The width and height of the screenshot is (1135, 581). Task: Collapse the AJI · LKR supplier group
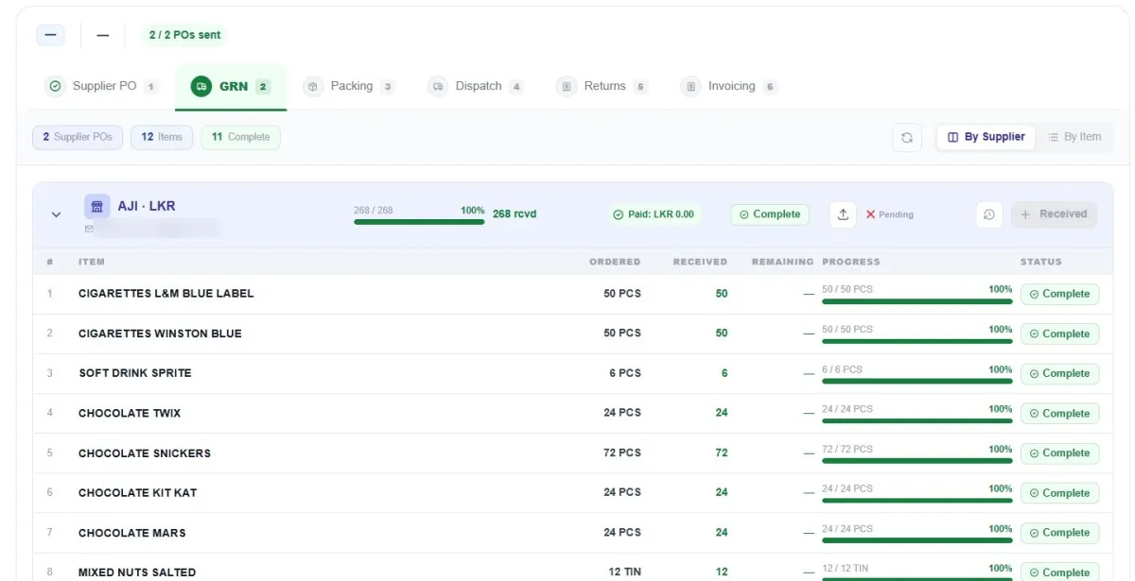[56, 214]
